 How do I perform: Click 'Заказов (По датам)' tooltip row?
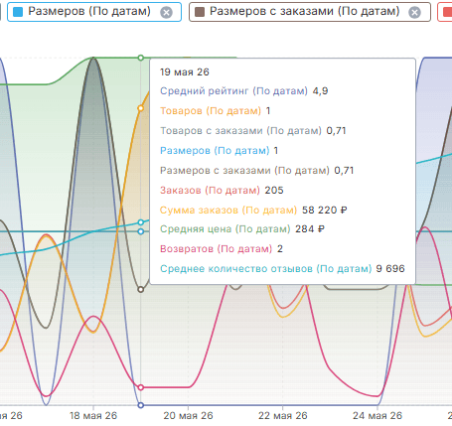[222, 191]
